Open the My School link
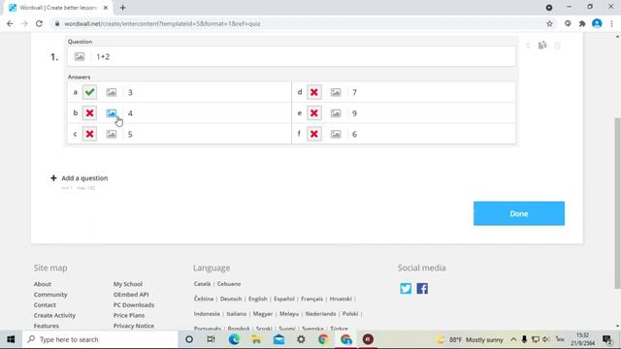621x349 pixels. click(128, 284)
